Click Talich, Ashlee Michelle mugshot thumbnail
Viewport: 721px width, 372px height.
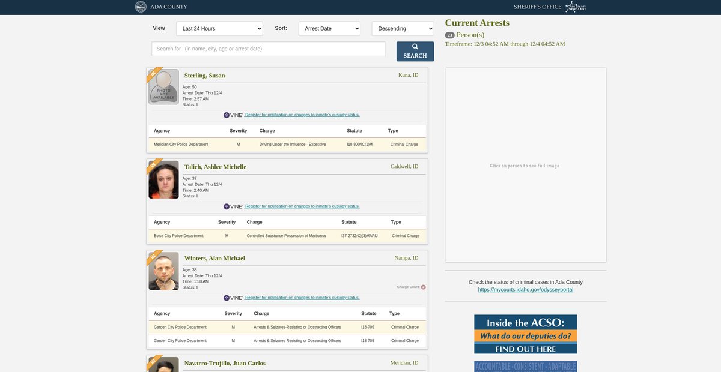(x=163, y=179)
